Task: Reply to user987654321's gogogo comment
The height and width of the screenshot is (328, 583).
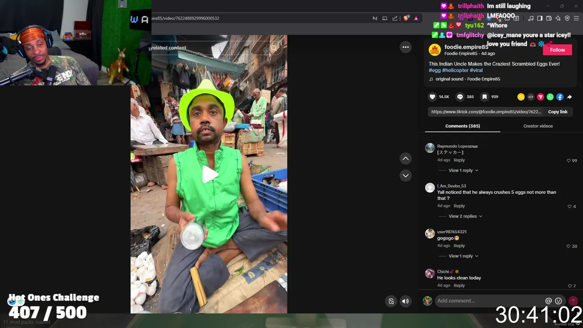Action: point(459,246)
